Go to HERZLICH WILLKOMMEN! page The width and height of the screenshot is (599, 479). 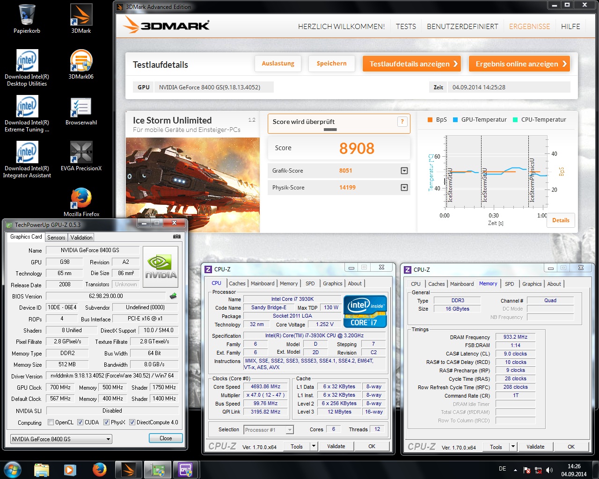[x=341, y=27]
